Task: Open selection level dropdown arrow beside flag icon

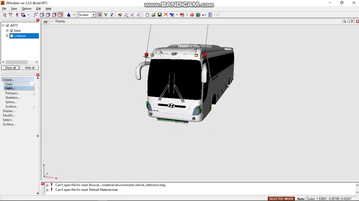Action: pos(28,15)
